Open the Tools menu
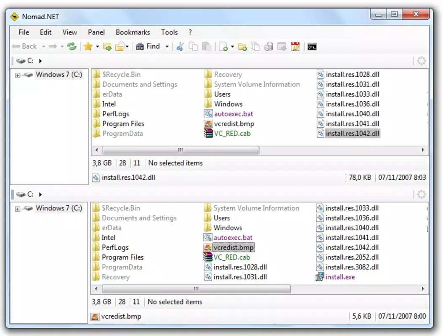Viewport: 443px width, 336px height. [169, 32]
